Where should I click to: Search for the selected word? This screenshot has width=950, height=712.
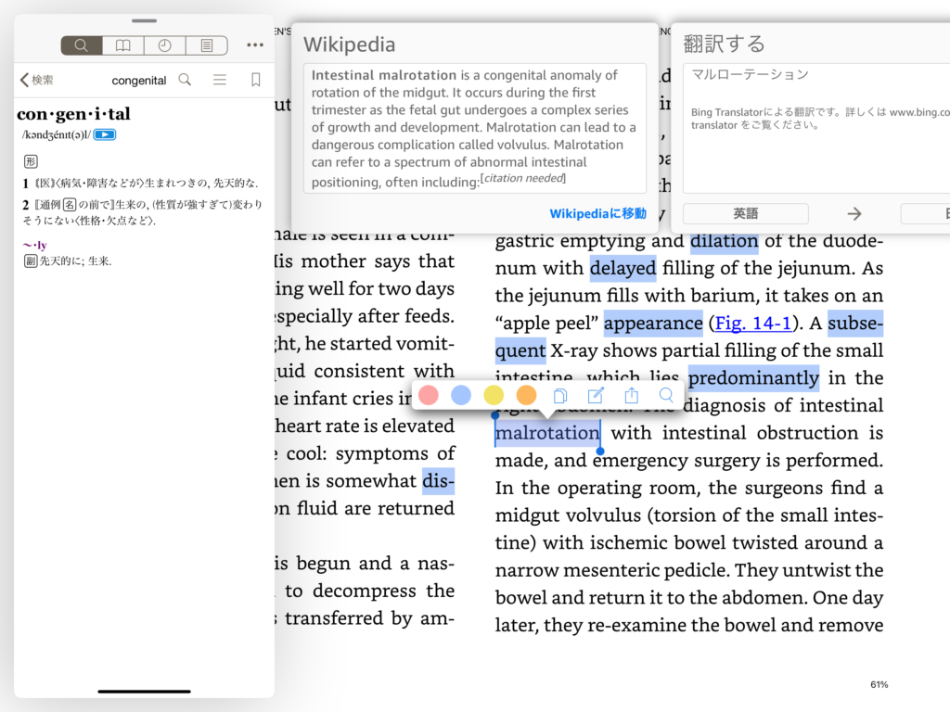(666, 395)
